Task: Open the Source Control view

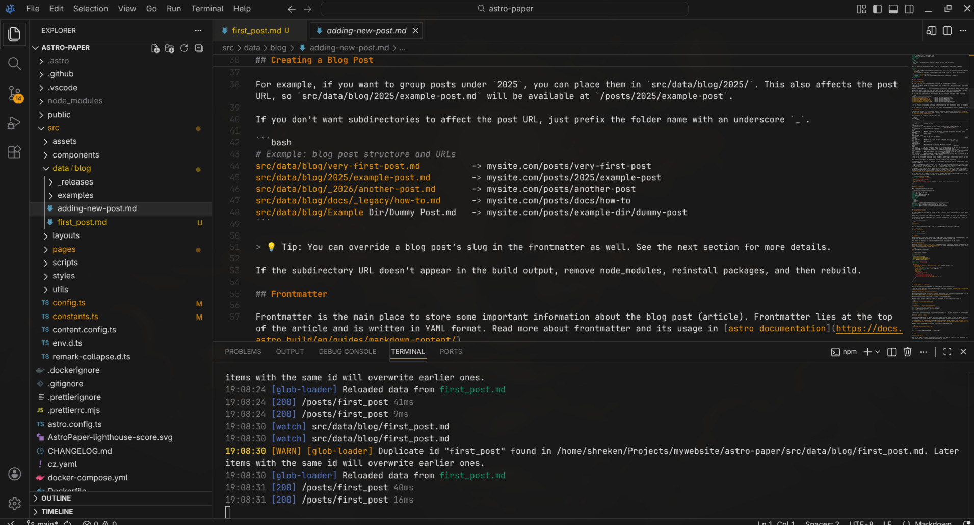Action: coord(14,94)
